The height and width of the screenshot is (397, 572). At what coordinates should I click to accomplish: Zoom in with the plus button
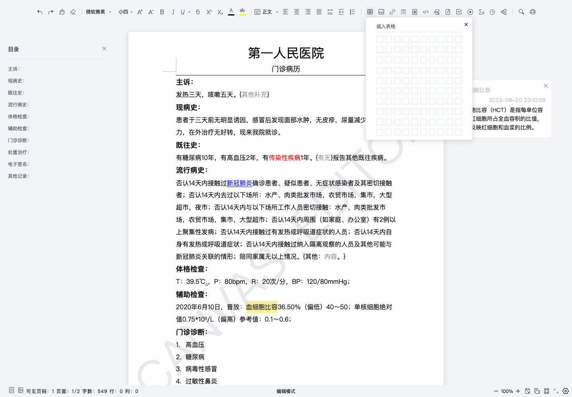click(518, 391)
